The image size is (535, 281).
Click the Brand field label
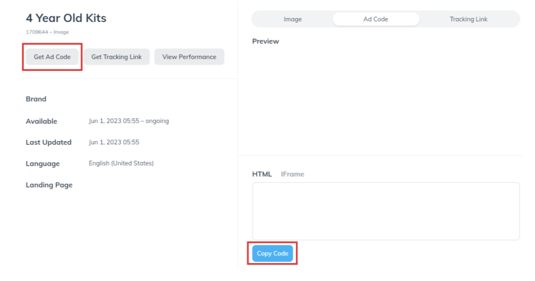[36, 99]
